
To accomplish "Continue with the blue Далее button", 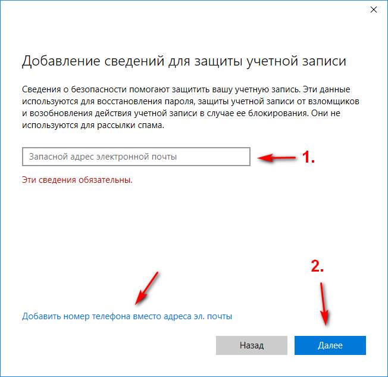I will point(330,345).
